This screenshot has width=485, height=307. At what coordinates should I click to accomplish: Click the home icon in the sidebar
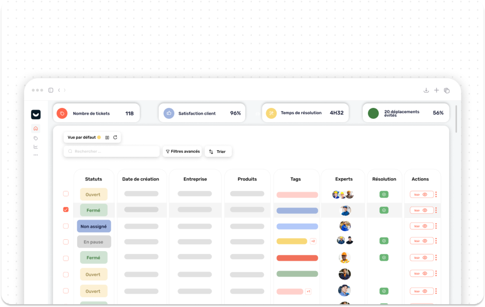pyautogui.click(x=36, y=128)
